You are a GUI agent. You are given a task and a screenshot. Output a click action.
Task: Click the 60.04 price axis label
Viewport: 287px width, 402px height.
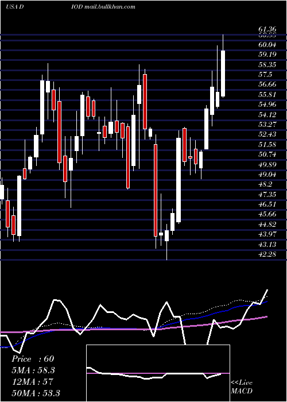[x=267, y=45]
